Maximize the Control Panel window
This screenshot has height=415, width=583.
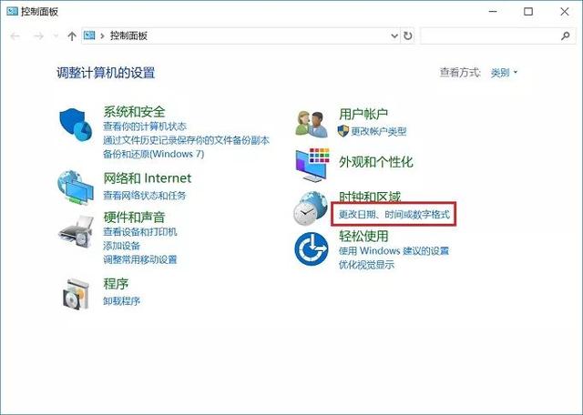(x=528, y=12)
